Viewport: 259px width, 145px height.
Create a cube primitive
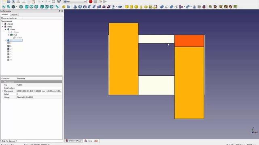pyautogui.click(x=127, y=7)
